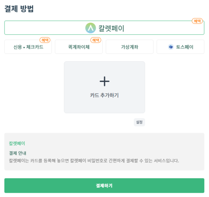Viewport: 209px width, 197px height.
Task: Choose 신용 • 체크카드 payment method
Action: 28,47
